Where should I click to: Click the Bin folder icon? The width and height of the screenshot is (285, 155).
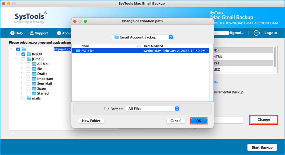point(34,69)
